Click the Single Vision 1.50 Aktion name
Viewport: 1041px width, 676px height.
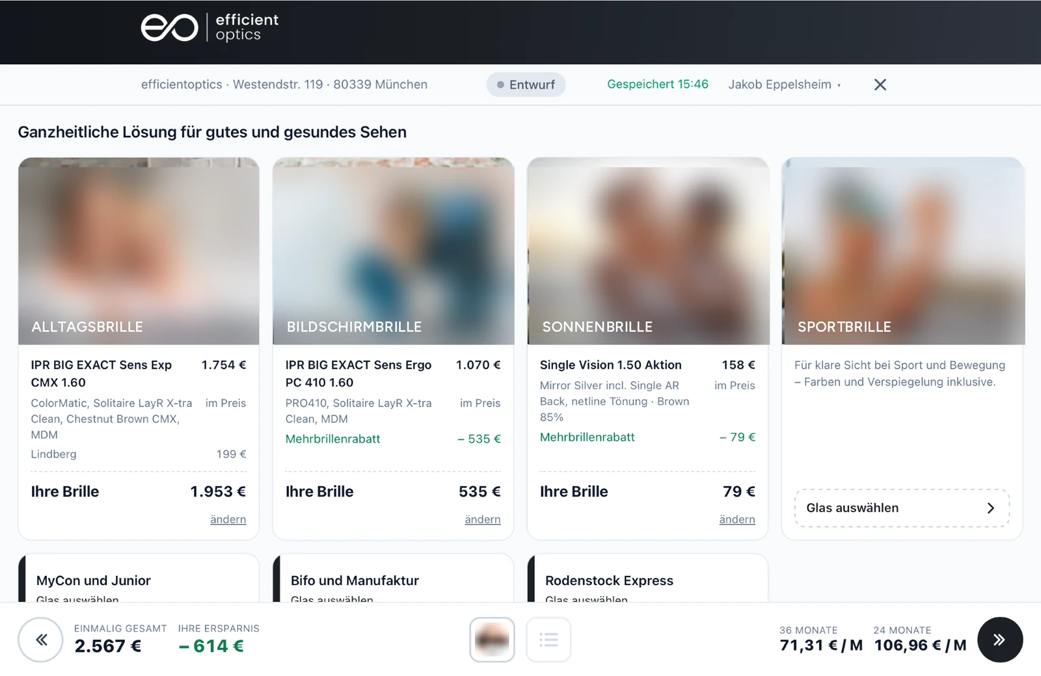(x=611, y=365)
